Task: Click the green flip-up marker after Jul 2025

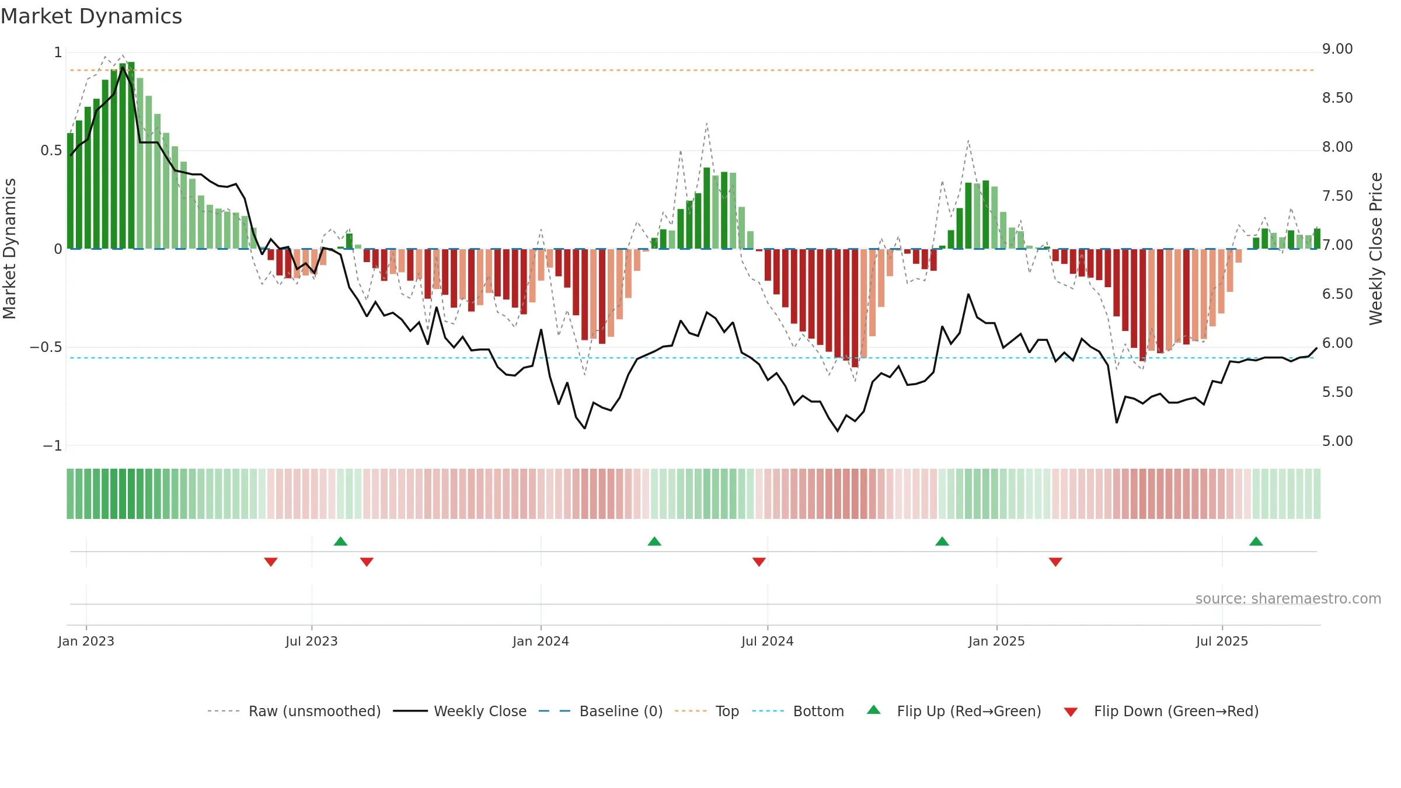Action: coord(1256,541)
